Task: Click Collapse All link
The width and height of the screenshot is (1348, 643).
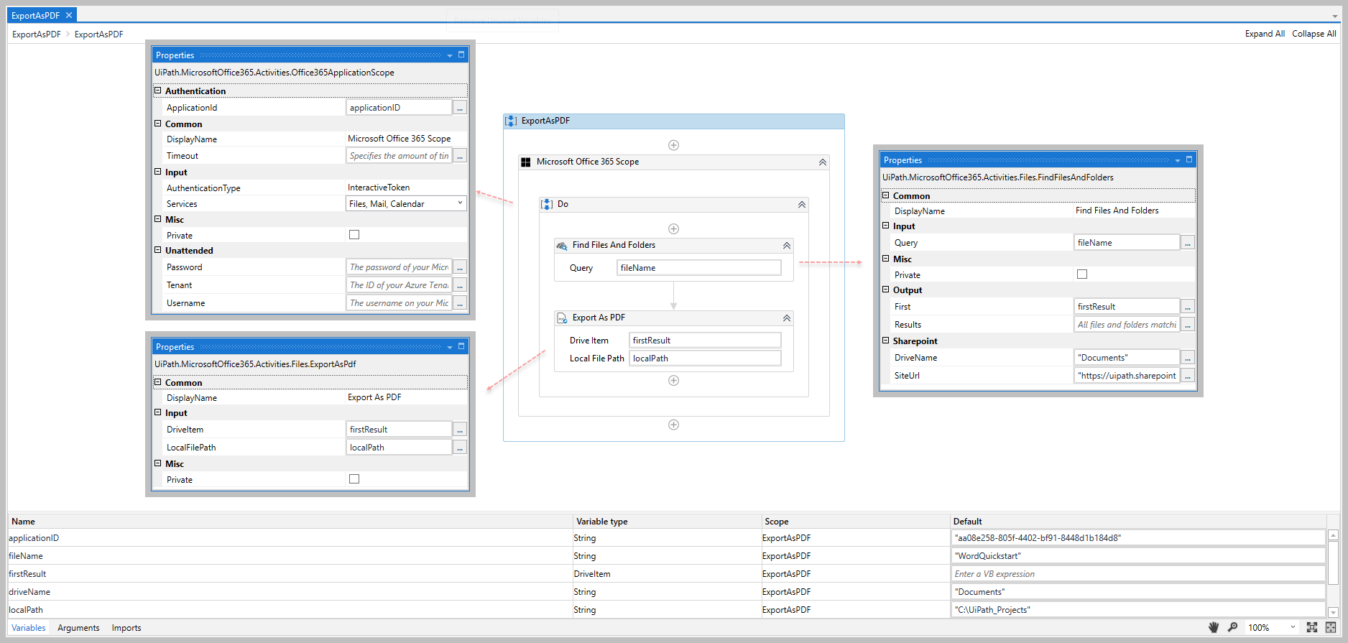Action: point(1314,34)
